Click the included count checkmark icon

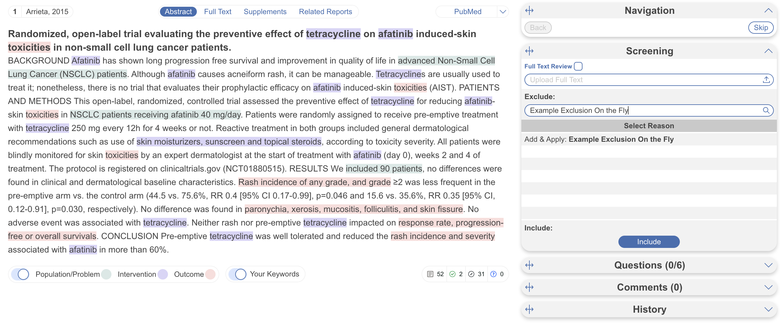coord(452,274)
